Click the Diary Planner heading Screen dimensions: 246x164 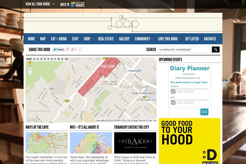pyautogui.click(x=190, y=68)
